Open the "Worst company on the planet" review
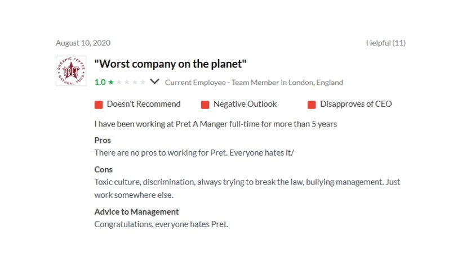Image resolution: width=462 pixels, height=271 pixels. click(170, 64)
